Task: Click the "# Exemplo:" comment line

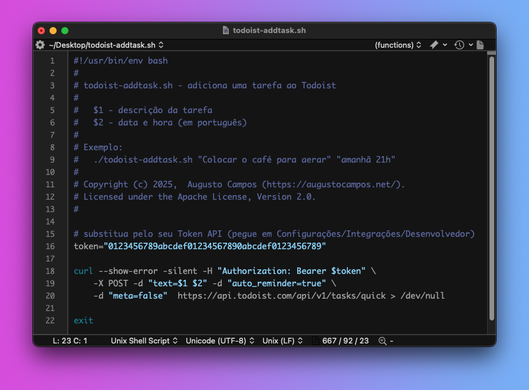Action: (98, 147)
